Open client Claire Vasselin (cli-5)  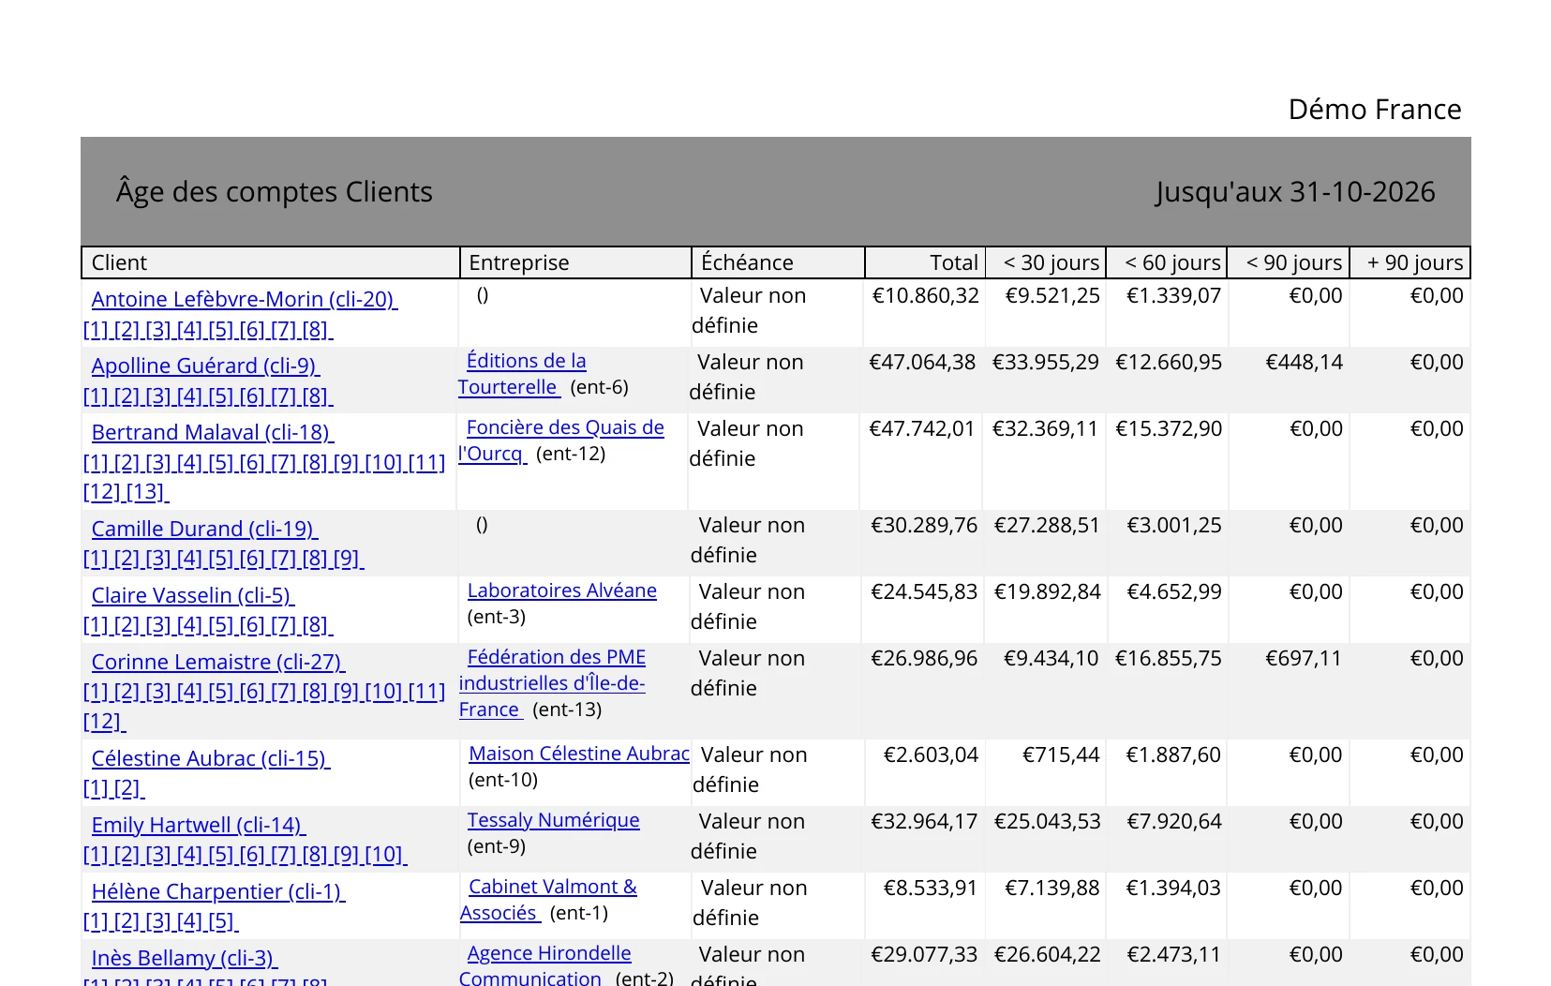point(192,595)
